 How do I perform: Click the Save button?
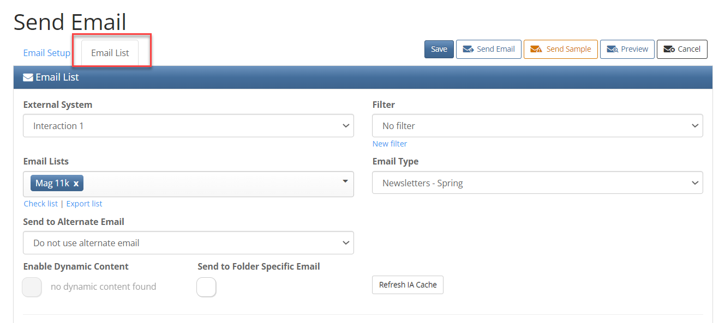(x=439, y=49)
